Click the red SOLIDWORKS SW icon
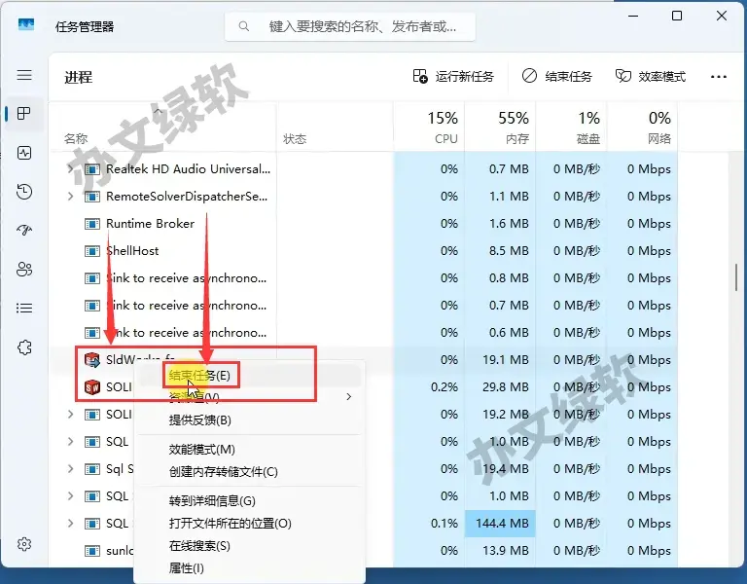This screenshot has height=584, width=747. [92, 387]
